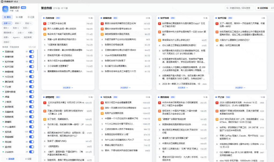Filter by the 财经 category chip

[x=28, y=23]
